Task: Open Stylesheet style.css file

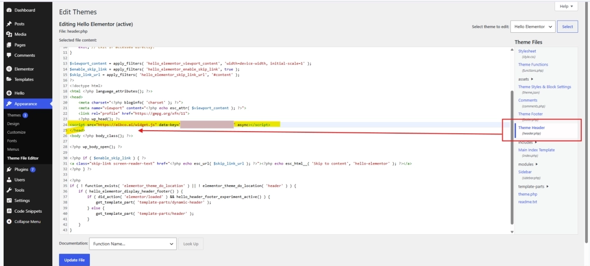Action: point(527,51)
